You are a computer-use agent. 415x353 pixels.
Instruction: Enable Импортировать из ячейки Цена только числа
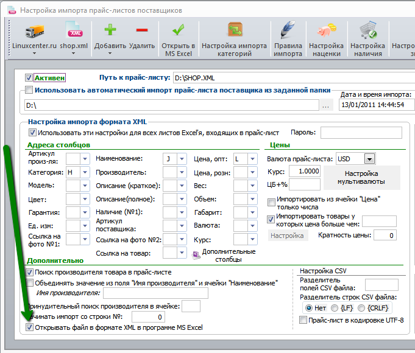pos(271,202)
